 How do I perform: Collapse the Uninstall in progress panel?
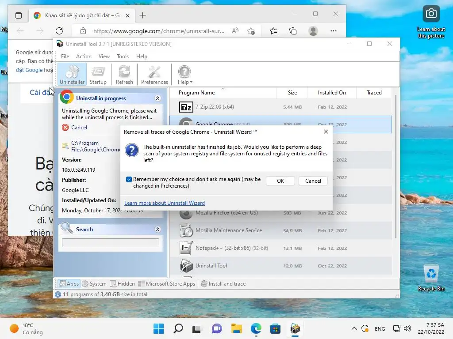click(158, 98)
